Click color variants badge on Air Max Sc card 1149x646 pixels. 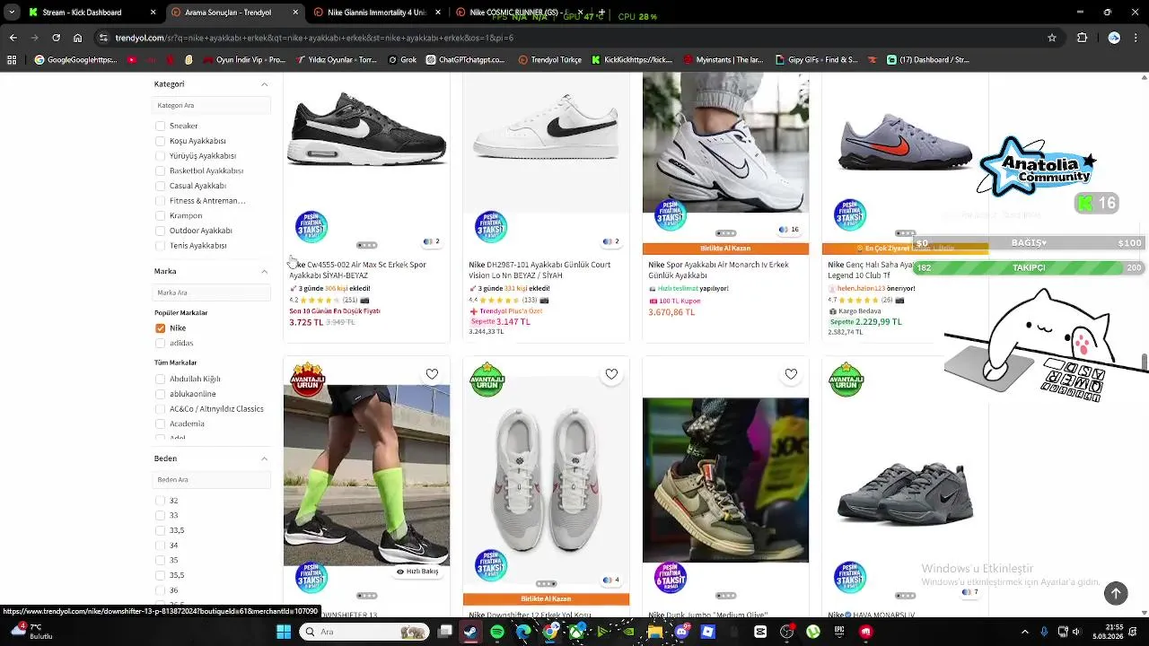pyautogui.click(x=432, y=241)
